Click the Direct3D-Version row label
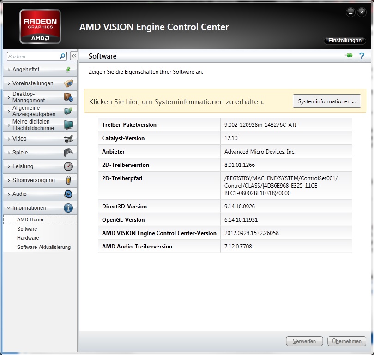 pyautogui.click(x=124, y=206)
